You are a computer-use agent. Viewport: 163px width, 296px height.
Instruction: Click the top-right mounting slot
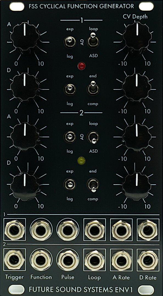[x=146, y=6]
